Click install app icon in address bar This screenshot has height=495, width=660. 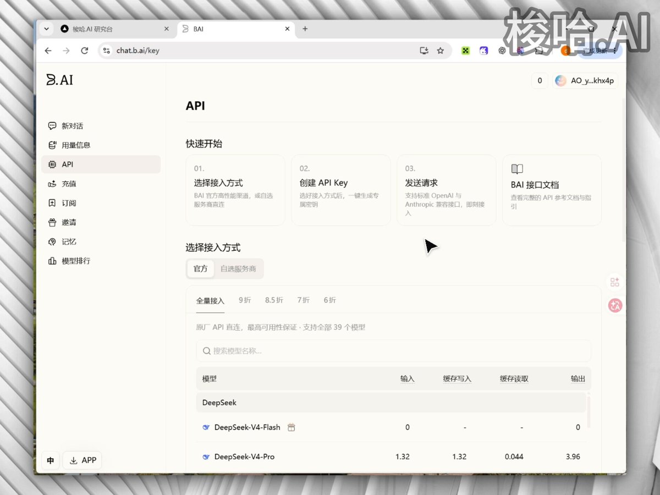[424, 51]
